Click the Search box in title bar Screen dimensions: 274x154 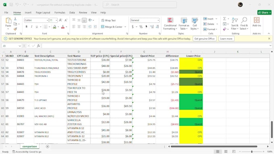pos(140,5)
